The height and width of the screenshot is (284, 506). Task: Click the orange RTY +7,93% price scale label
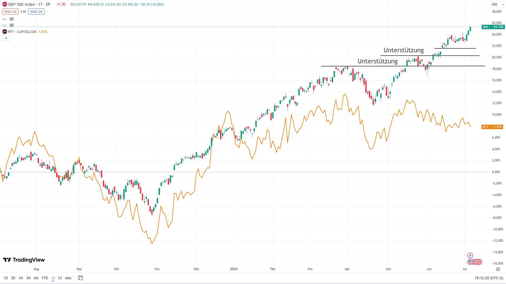tap(492, 127)
